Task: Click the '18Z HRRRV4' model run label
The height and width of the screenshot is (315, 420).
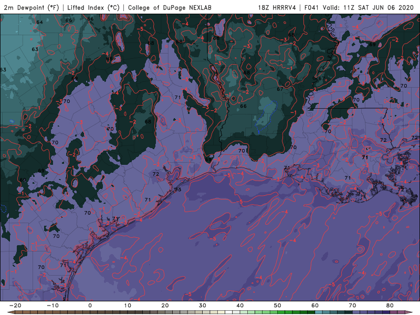Action: coord(277,7)
